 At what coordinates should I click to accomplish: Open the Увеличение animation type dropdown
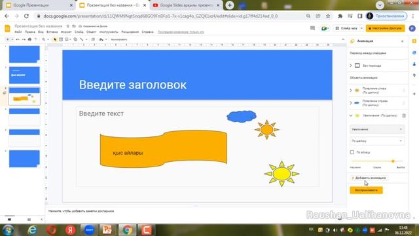point(377,129)
